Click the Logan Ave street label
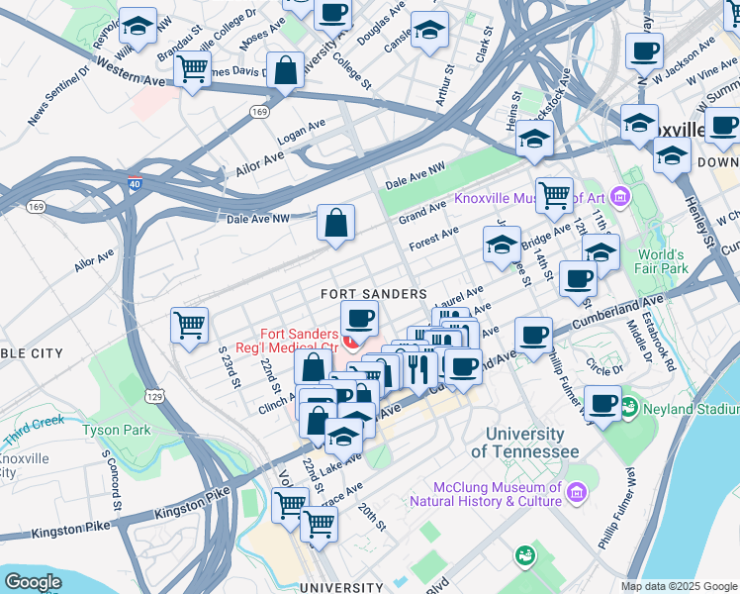Screen dimensions: 740x594 (x=301, y=132)
